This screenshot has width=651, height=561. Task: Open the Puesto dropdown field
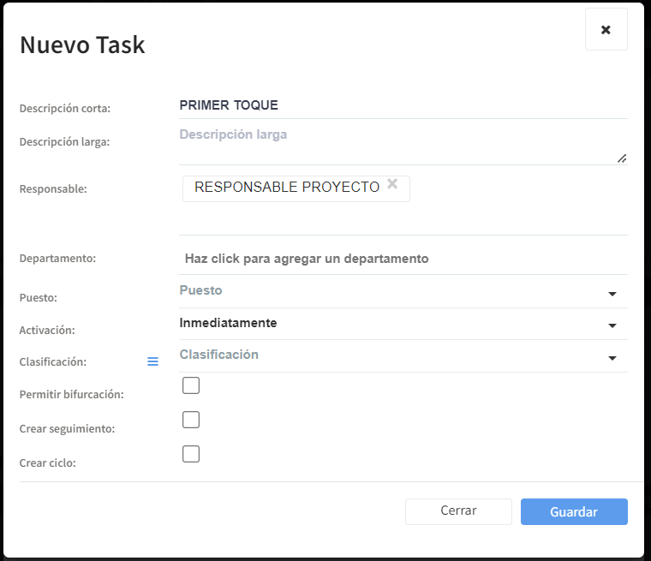click(403, 292)
